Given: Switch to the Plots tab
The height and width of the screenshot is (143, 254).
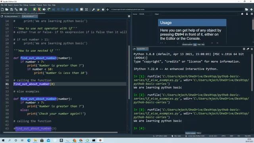Looking at the screenshot, I should pos(199,44).
